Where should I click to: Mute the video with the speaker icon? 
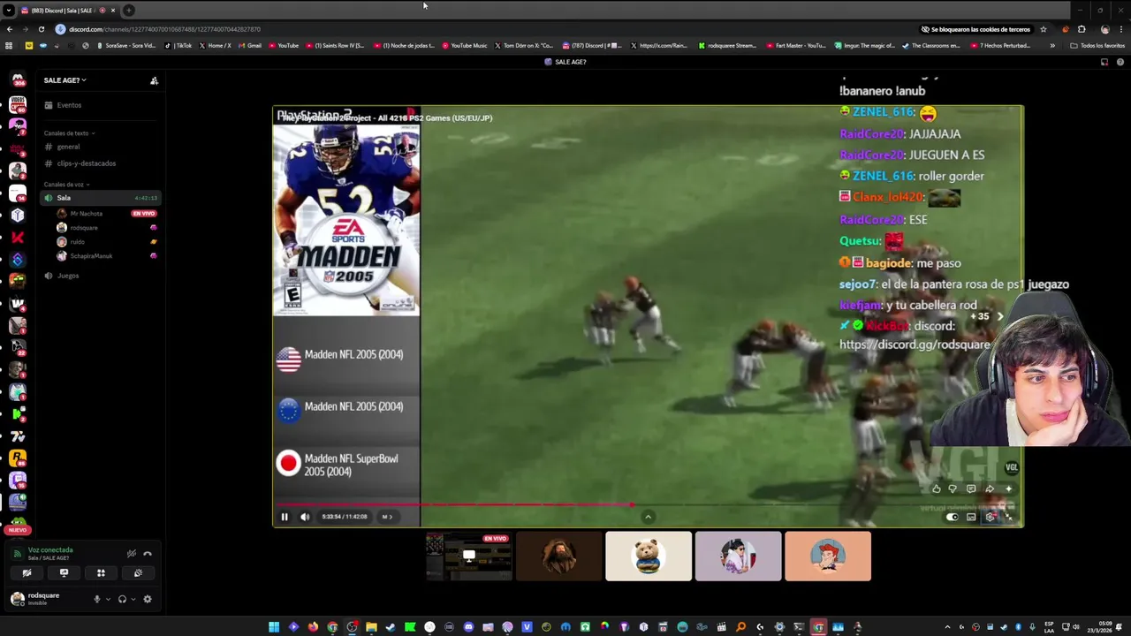pos(306,517)
